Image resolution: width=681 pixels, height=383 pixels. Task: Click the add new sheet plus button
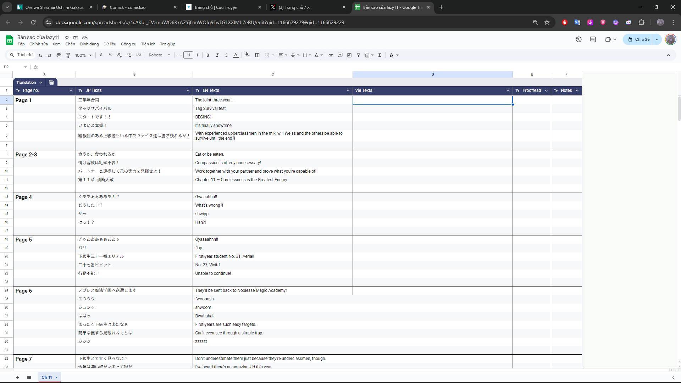17,377
